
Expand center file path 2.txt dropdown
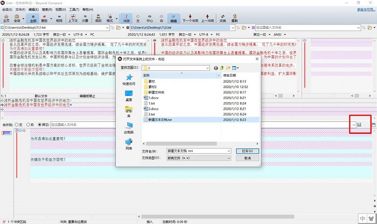[233, 28]
